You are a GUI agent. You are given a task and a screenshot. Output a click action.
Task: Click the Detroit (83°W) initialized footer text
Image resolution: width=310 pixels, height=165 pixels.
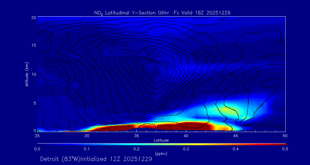pos(96,159)
